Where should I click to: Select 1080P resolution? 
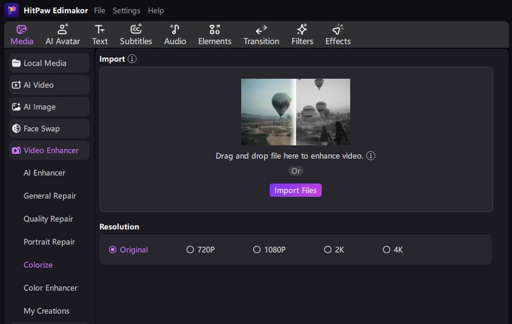tap(270, 250)
